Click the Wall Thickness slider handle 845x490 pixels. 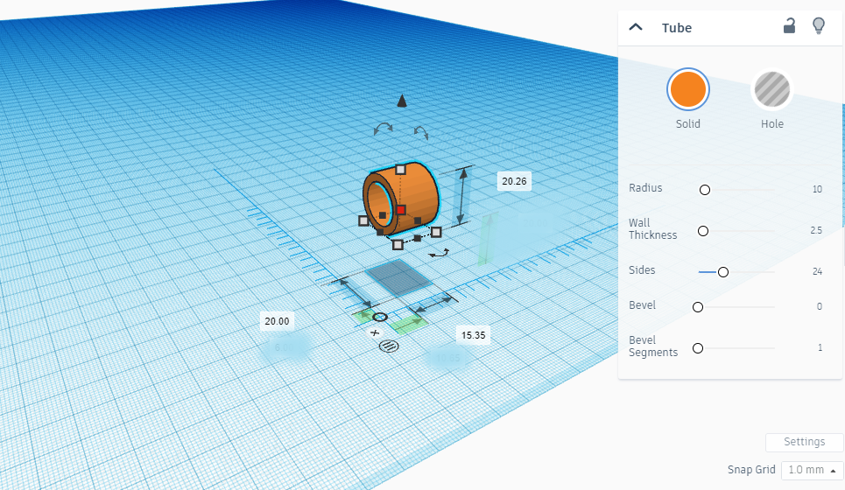(x=703, y=231)
